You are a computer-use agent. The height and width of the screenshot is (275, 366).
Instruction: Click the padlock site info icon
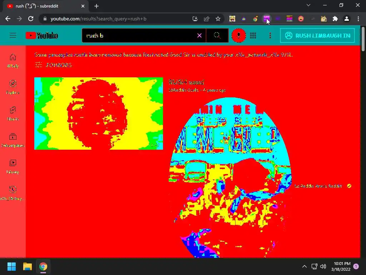pos(45,19)
